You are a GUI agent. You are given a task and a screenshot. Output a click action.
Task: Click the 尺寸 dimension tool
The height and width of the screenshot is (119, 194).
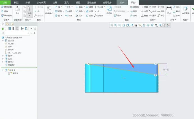(169, 10)
